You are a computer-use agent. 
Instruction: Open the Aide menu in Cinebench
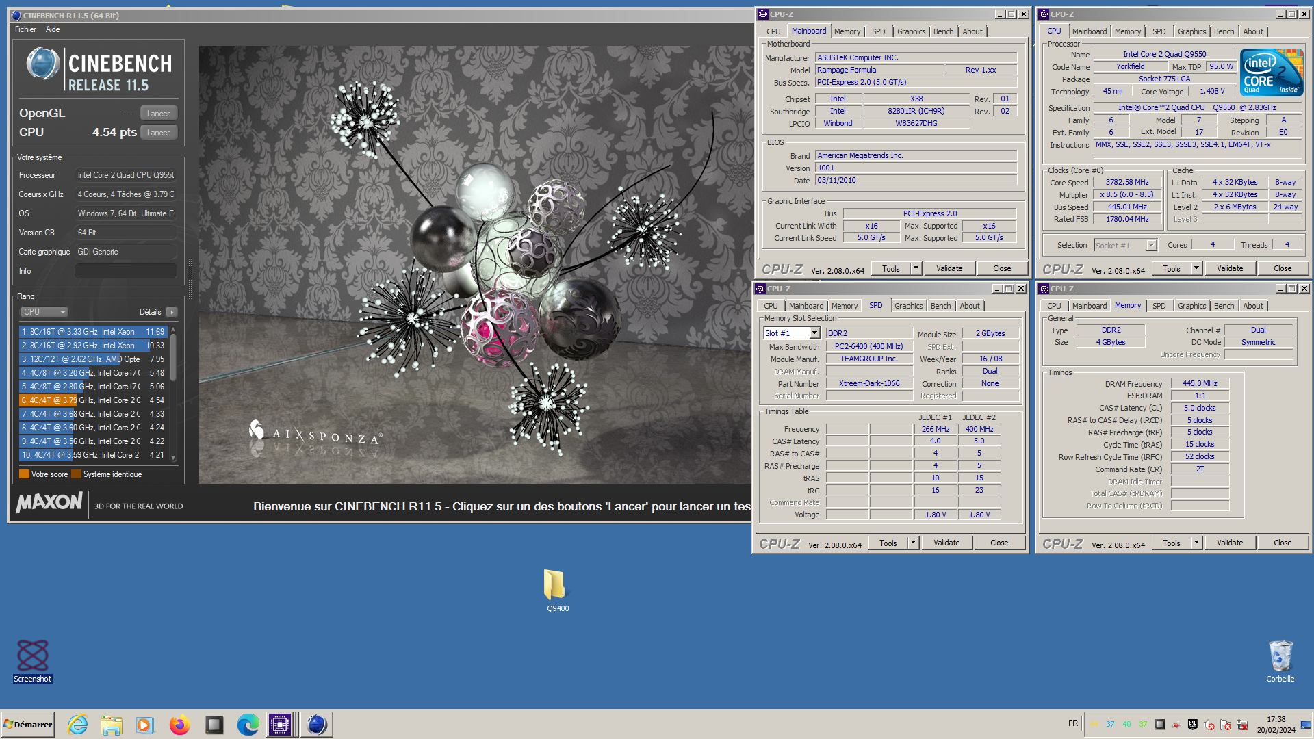[x=53, y=29]
